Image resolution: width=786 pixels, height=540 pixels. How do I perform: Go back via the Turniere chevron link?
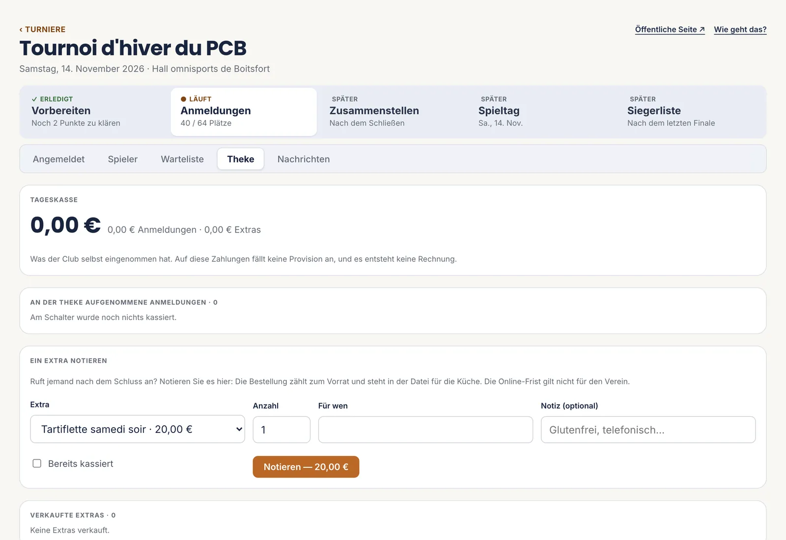click(x=42, y=29)
